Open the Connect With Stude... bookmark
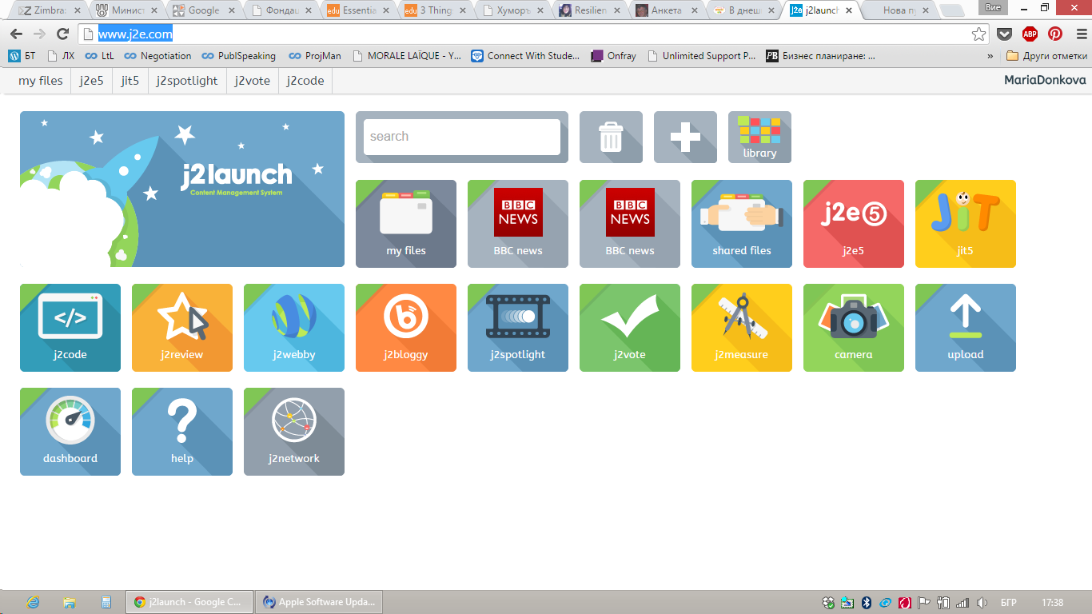Screen dimensions: 1092x614 [525, 56]
